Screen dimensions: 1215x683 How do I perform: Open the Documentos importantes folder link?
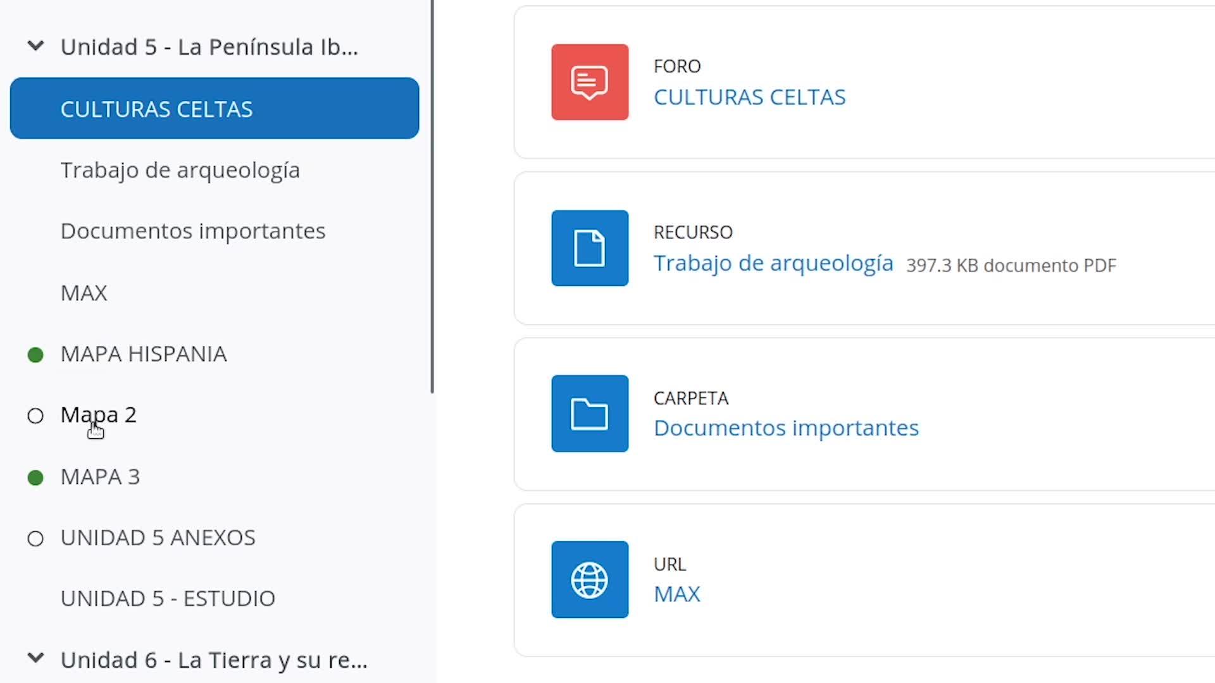(x=785, y=428)
